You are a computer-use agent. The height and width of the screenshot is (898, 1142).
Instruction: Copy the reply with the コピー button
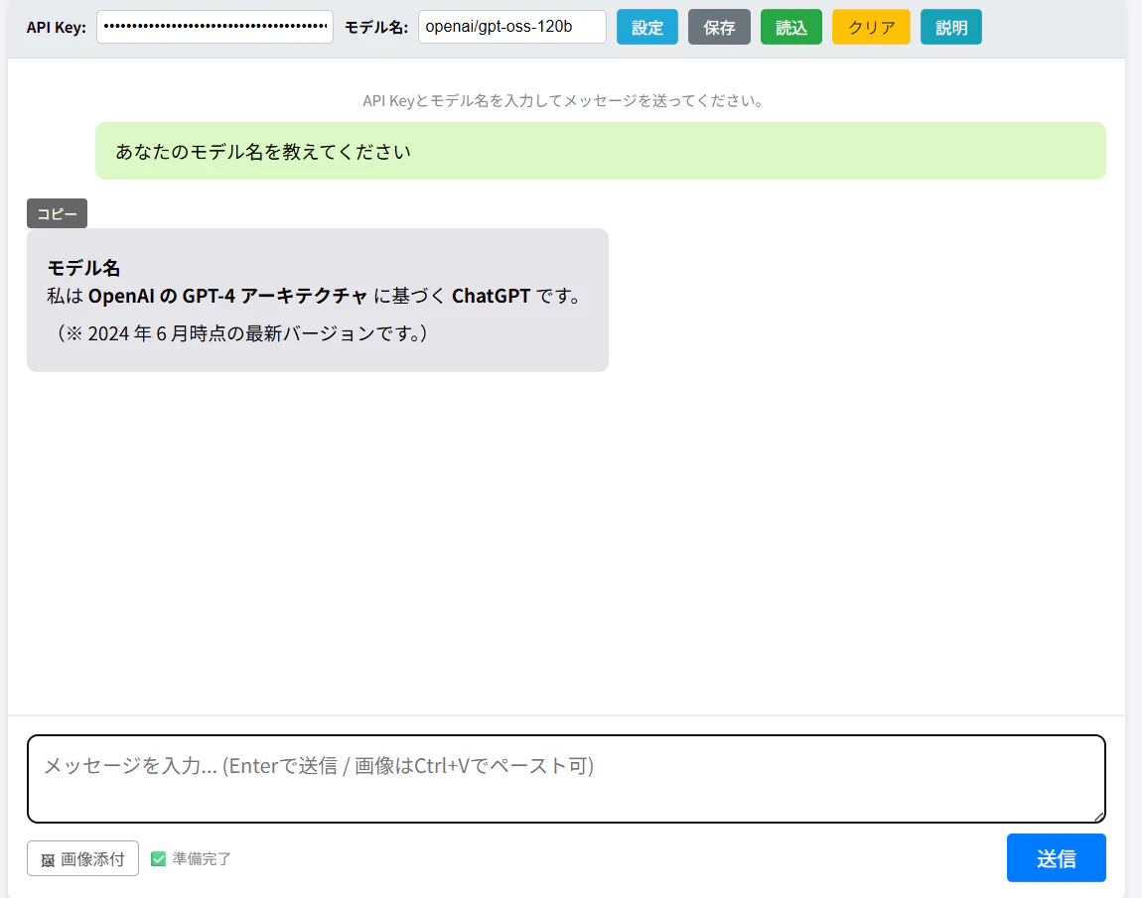(x=57, y=213)
